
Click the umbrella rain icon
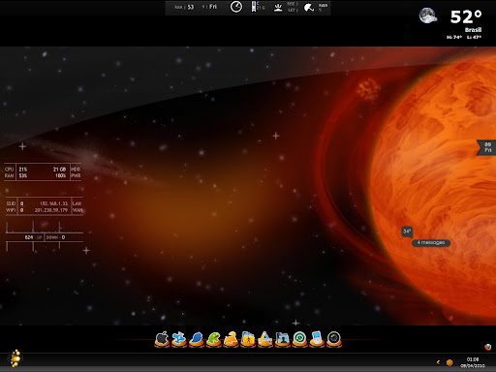click(x=309, y=8)
